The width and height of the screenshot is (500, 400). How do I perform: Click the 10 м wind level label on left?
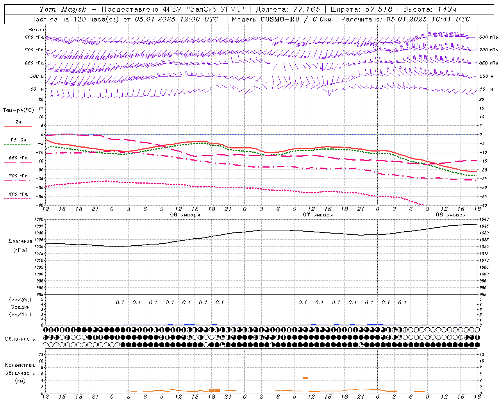tap(37, 89)
